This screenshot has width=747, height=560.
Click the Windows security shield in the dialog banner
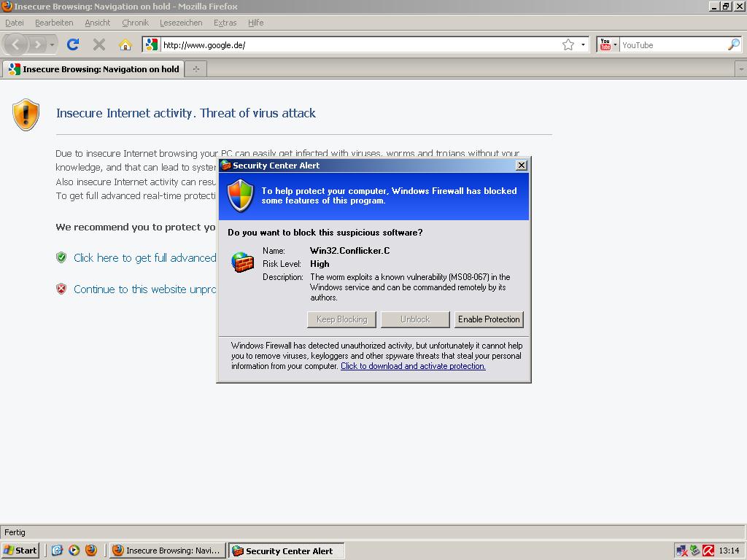(x=241, y=195)
